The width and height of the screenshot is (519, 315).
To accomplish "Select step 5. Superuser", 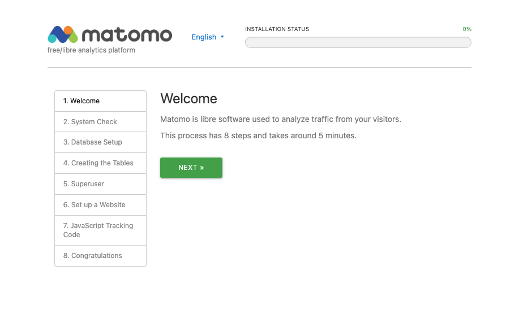I will coord(100,184).
